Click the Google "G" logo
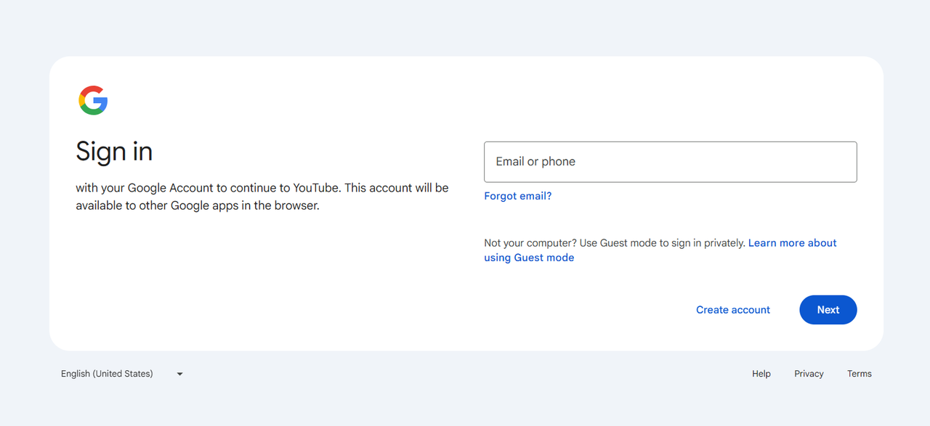Viewport: 930px width, 426px height. pos(93,100)
